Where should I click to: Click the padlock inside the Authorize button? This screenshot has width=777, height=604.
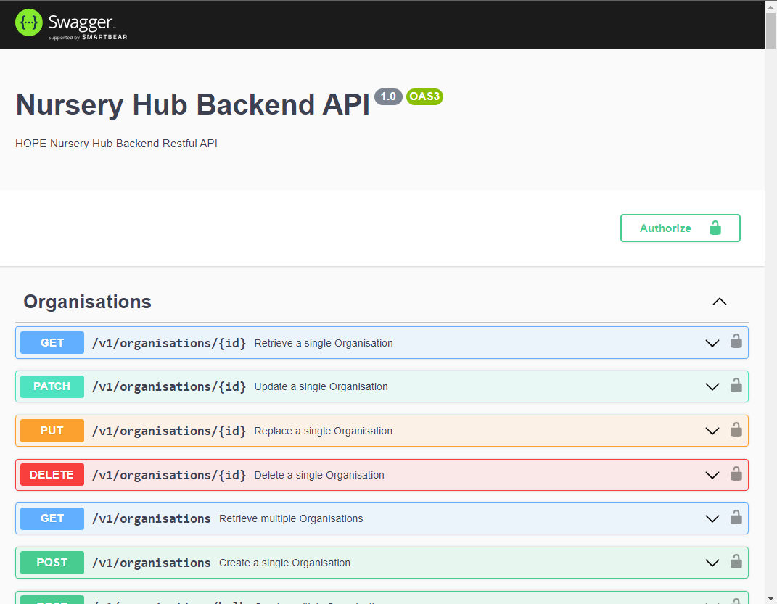point(715,228)
